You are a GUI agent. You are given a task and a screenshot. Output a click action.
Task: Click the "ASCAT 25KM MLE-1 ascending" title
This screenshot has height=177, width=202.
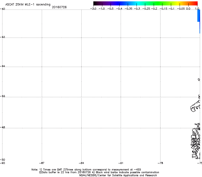tap(28, 5)
